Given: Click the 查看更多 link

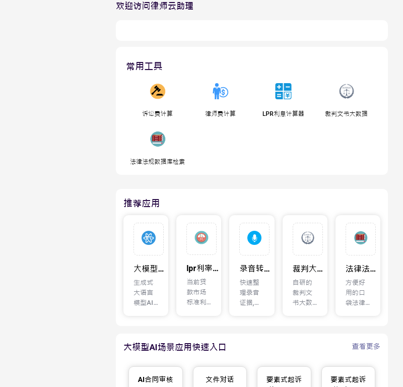Looking at the screenshot, I should pyautogui.click(x=365, y=347).
